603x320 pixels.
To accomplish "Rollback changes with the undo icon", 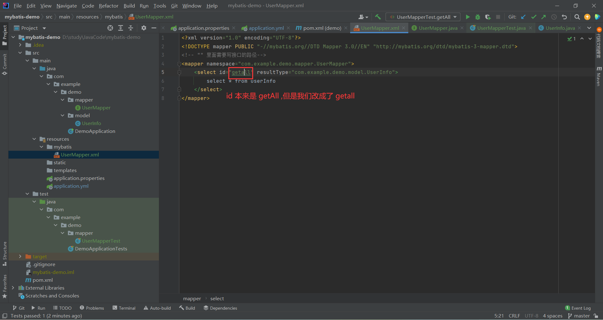I will 564,17.
